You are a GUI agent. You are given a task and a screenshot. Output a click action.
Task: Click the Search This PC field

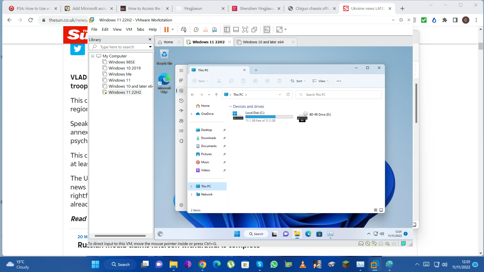(x=339, y=95)
